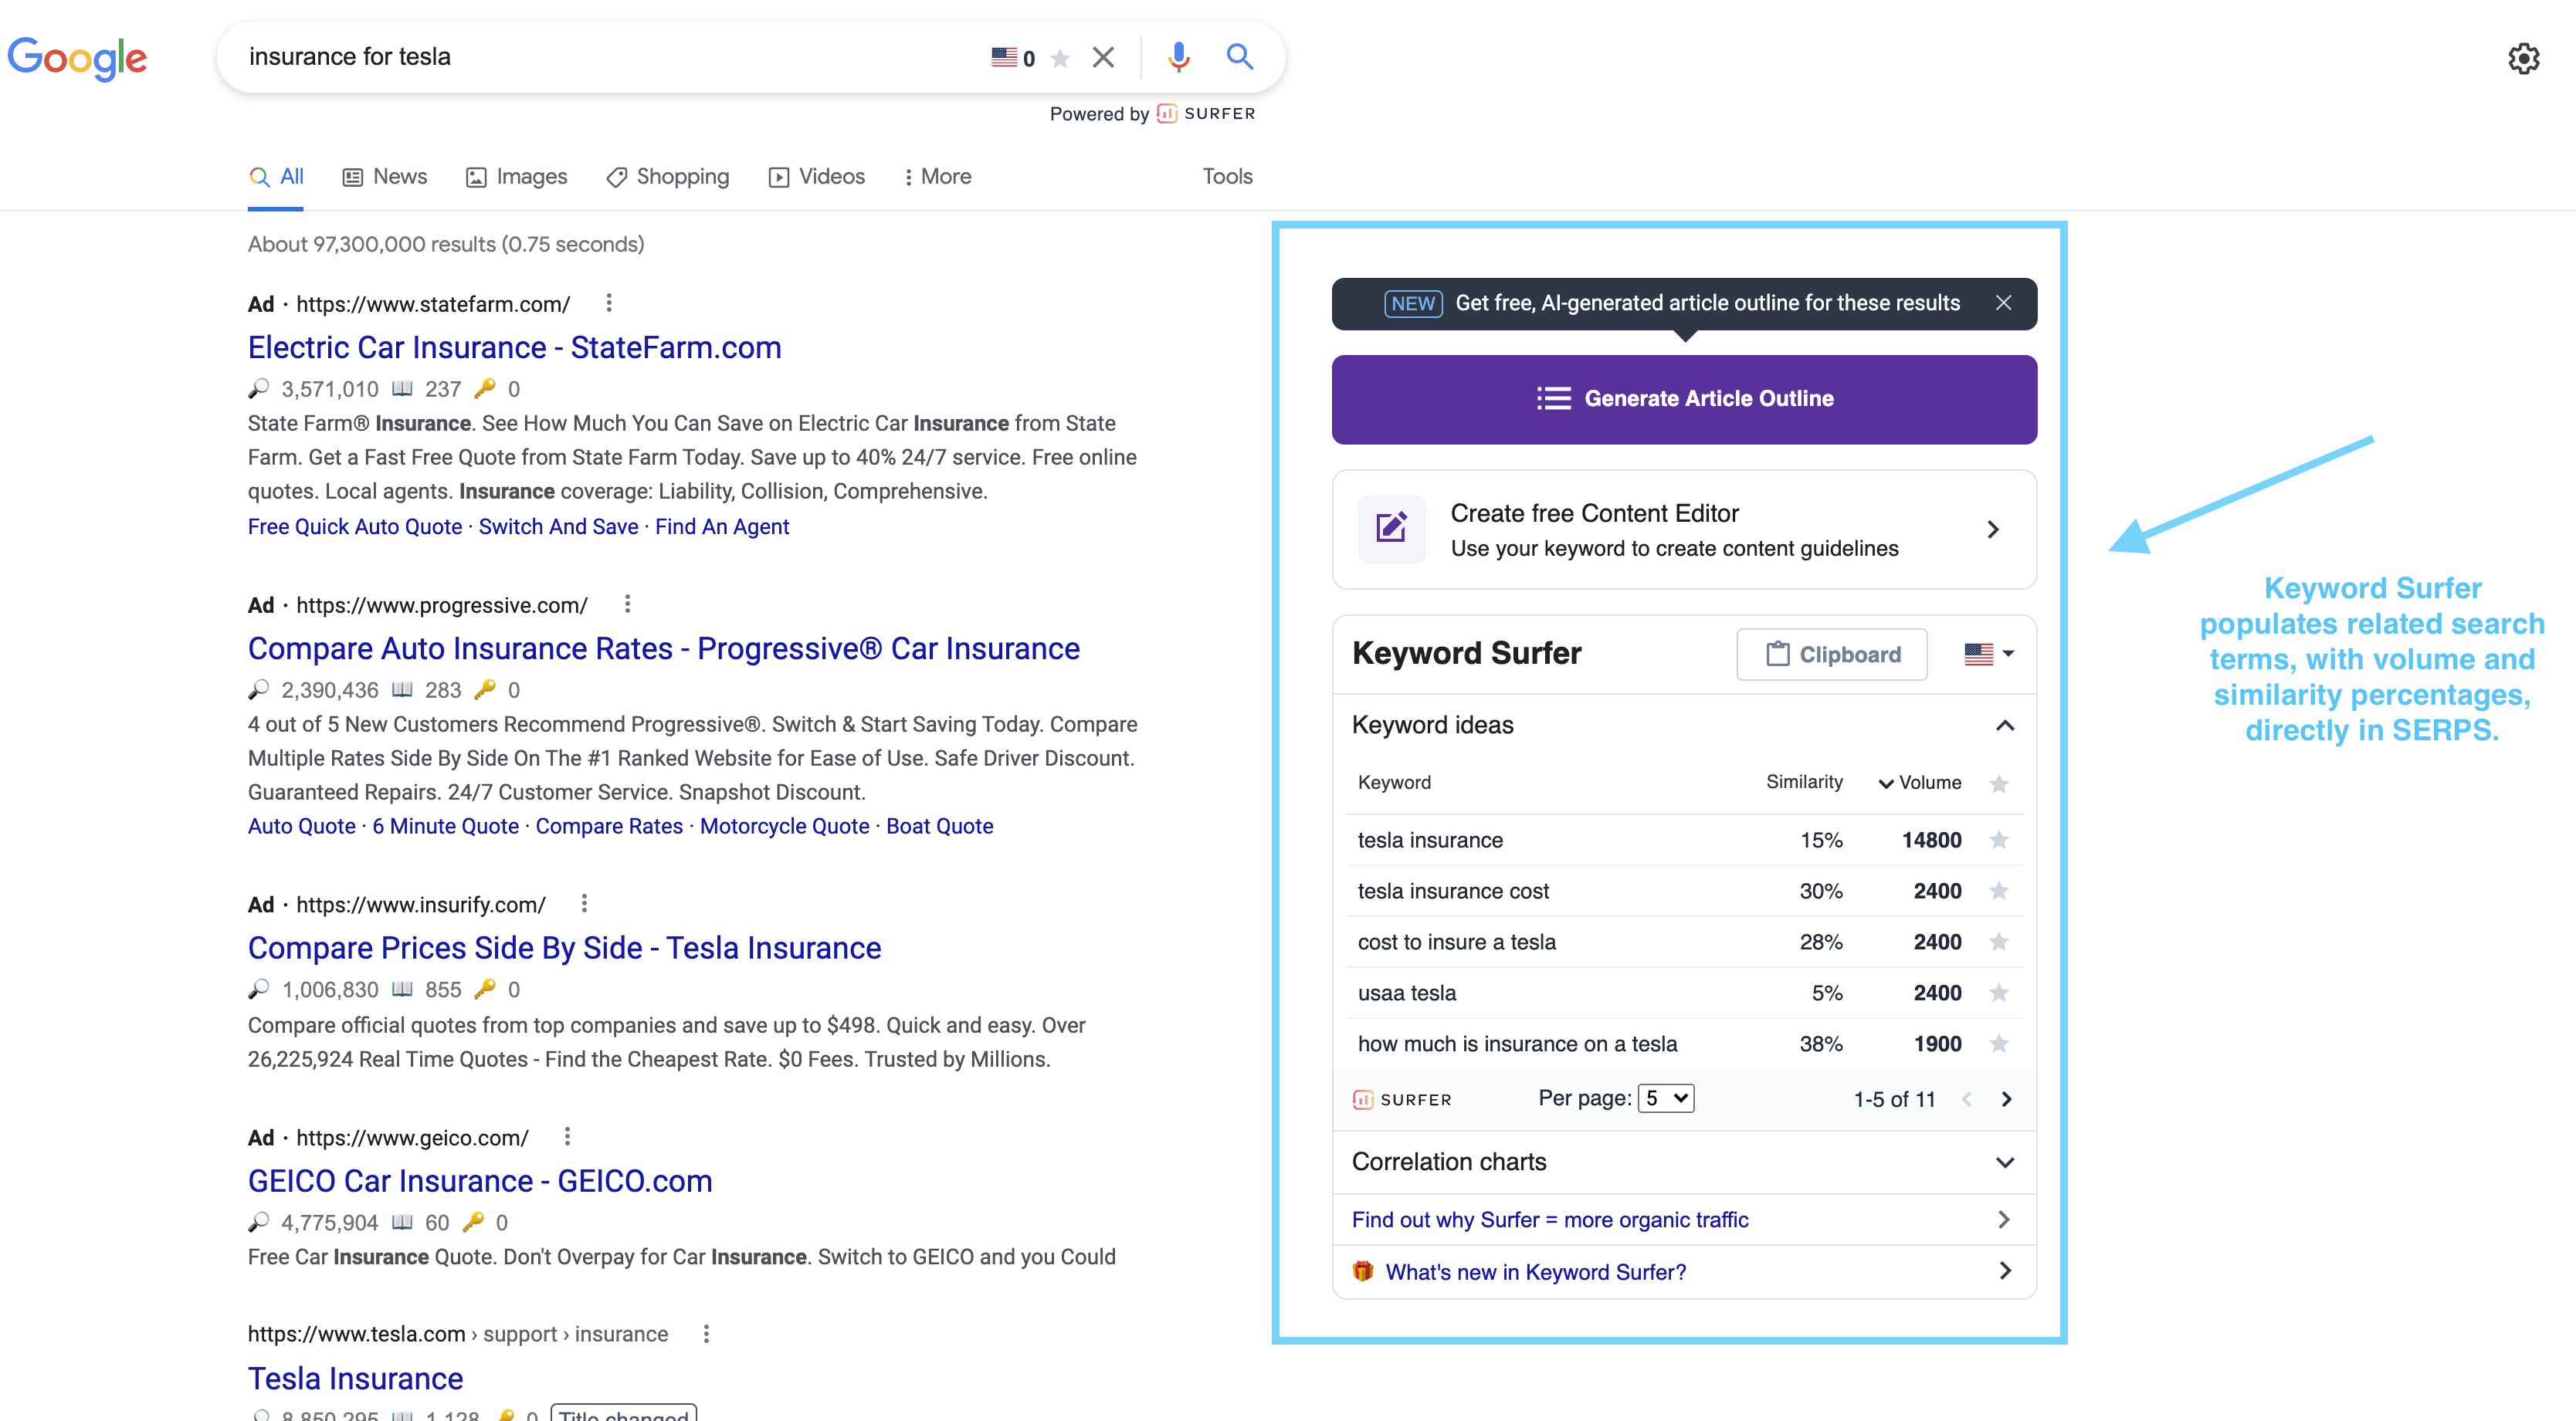Click the 'tesla insurance cost' keyword text
Viewport: 2576px width, 1421px height.
[1453, 892]
